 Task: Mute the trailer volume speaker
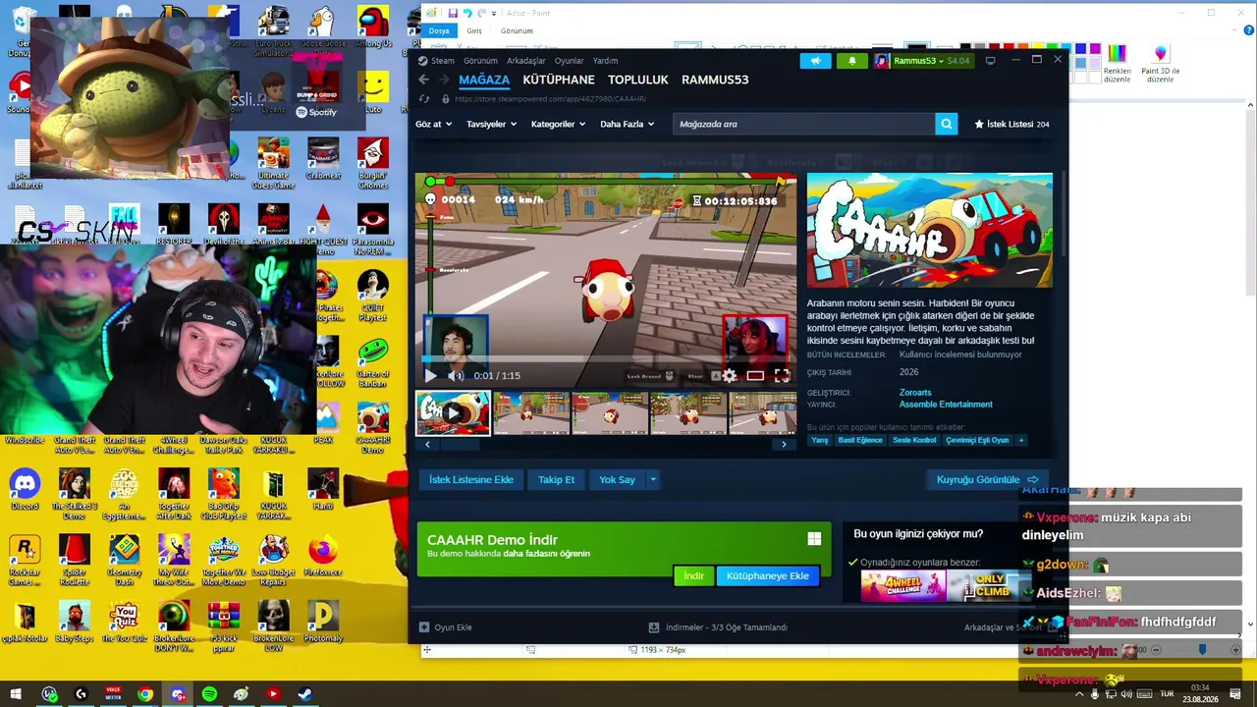point(456,375)
